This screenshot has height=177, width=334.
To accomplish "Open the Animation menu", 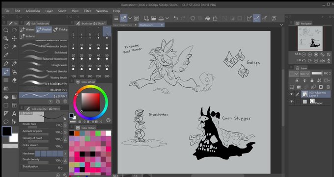I will click(32, 11).
